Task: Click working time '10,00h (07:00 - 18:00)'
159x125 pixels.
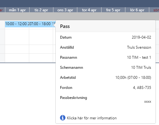Action: point(133,78)
